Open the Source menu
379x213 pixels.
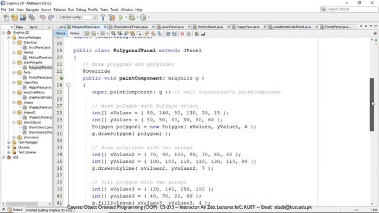click(46, 9)
